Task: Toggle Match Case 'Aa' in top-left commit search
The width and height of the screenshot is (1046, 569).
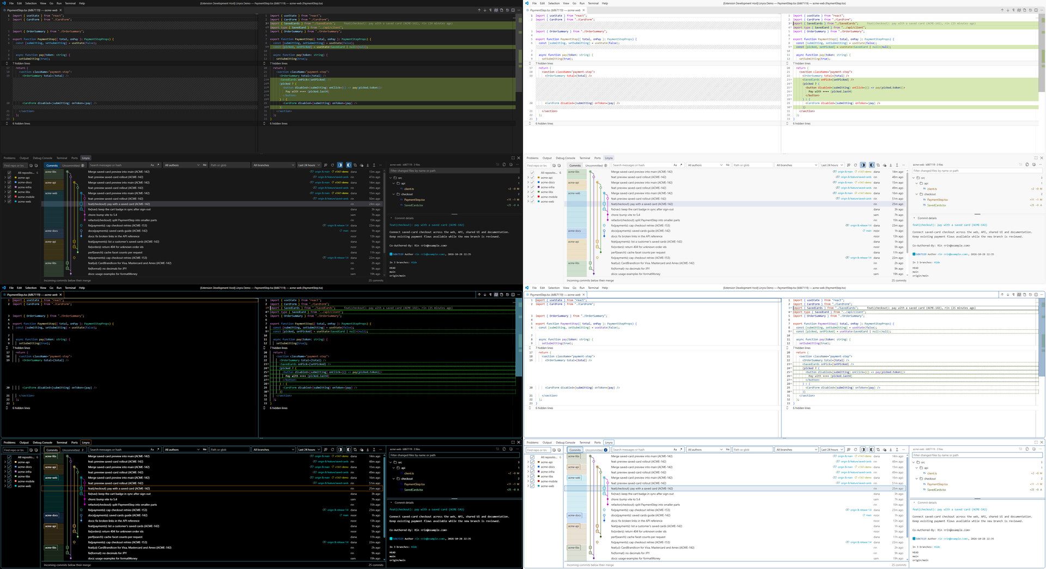Action: coord(152,165)
